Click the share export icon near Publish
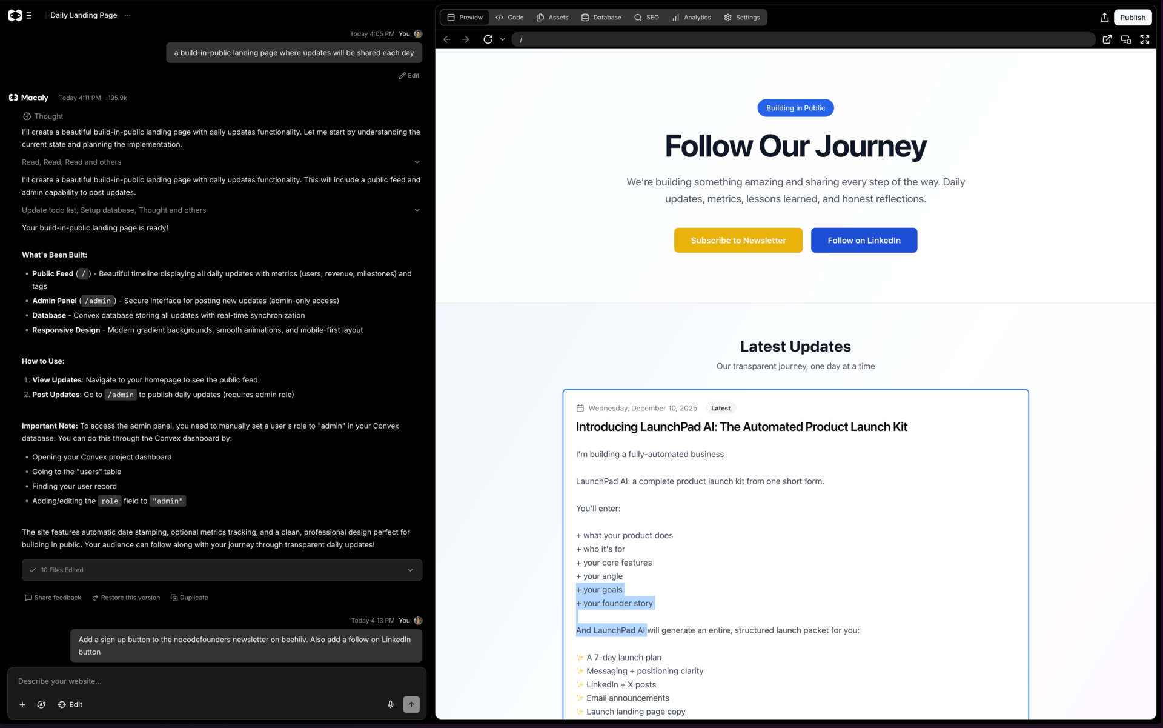 coord(1104,18)
